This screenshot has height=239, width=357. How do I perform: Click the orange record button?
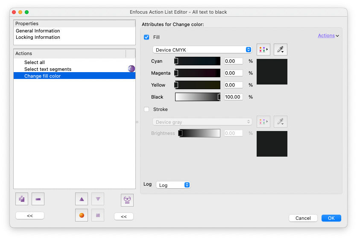point(82,215)
